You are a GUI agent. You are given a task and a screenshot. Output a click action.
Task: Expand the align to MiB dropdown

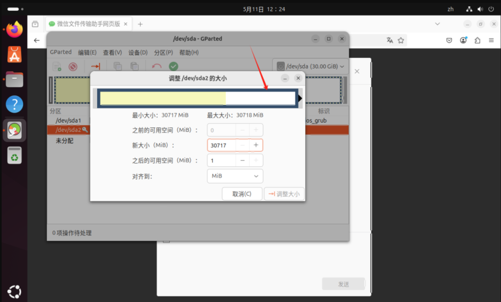coord(235,176)
